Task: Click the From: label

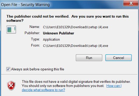Action: pyautogui.click(x=35, y=45)
